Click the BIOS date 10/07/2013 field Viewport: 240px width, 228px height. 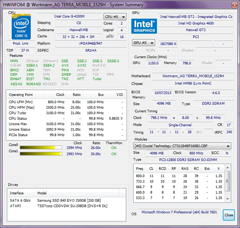pos(163,93)
